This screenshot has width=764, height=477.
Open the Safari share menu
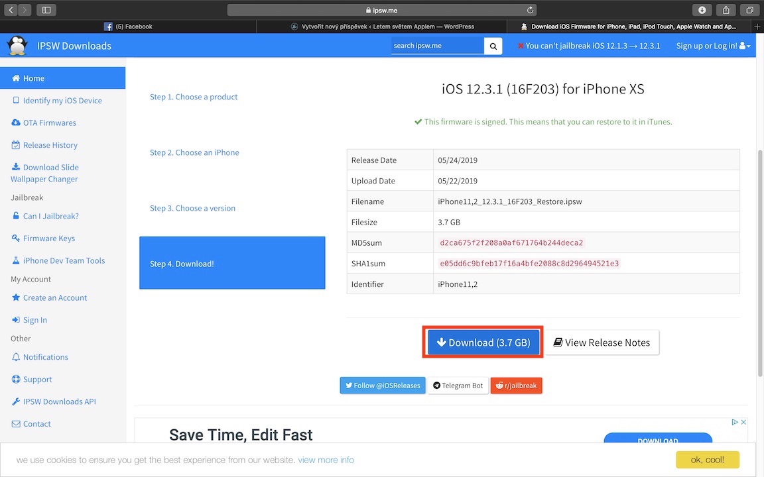pos(726,10)
